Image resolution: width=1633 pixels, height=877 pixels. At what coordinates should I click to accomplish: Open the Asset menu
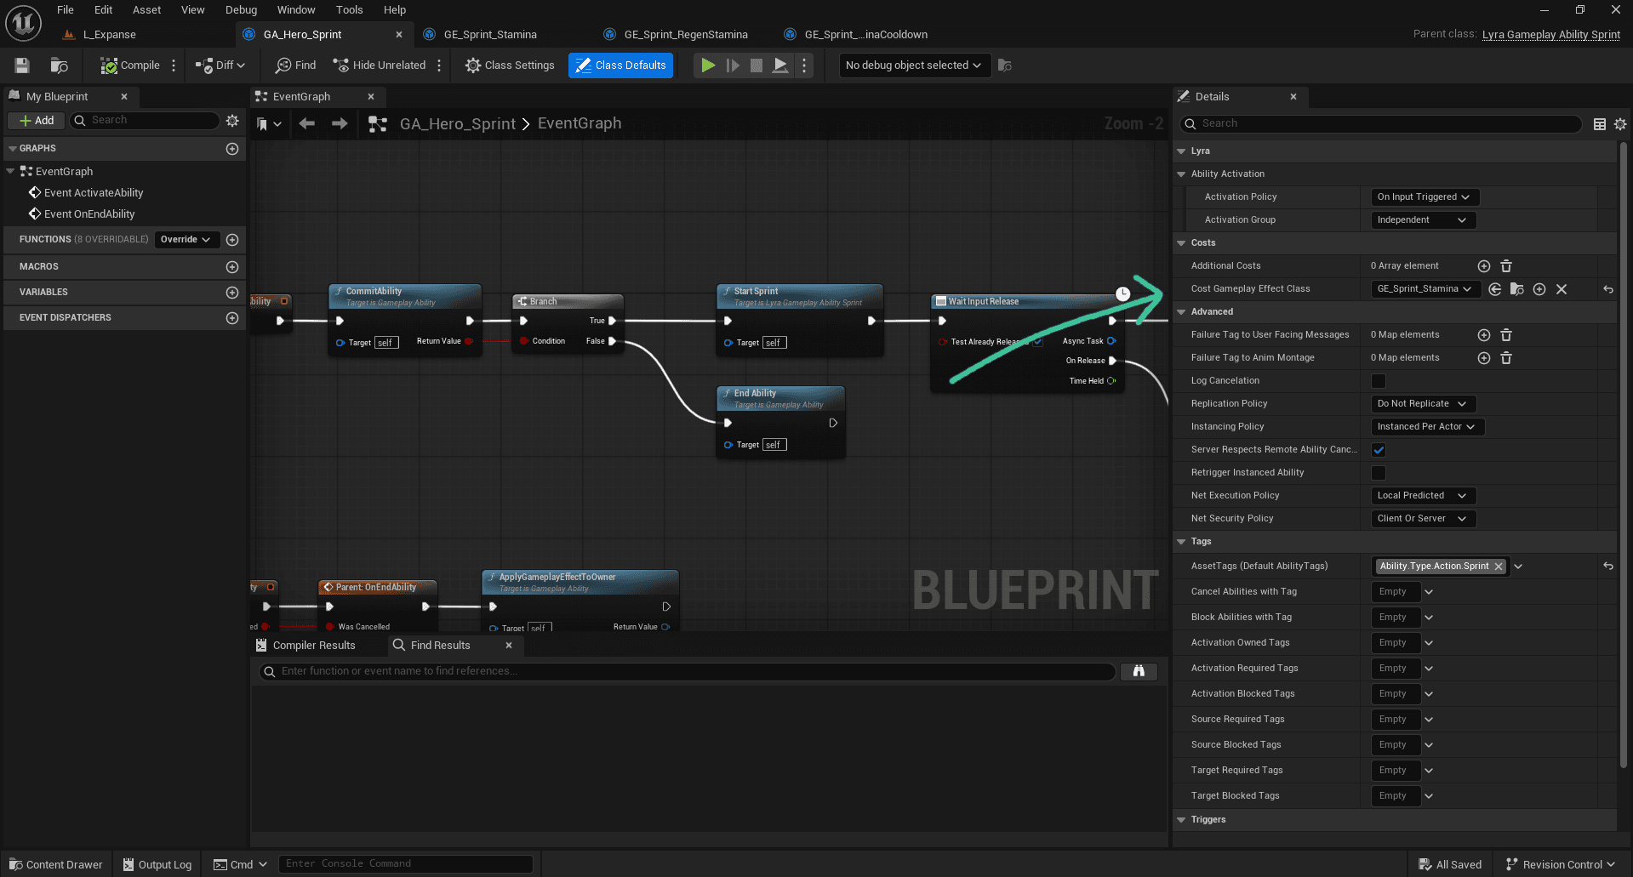coord(146,10)
